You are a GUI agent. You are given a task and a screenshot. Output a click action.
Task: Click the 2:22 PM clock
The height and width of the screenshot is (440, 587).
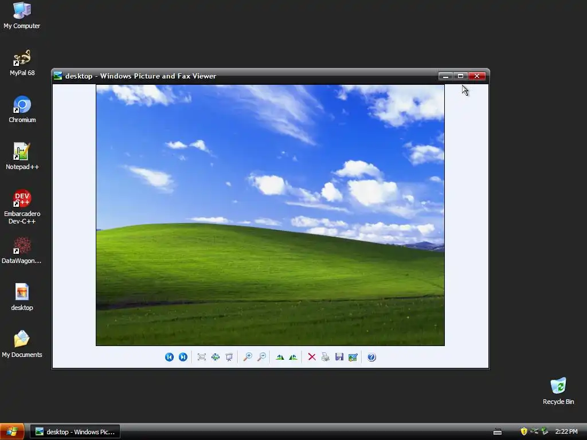tap(566, 432)
